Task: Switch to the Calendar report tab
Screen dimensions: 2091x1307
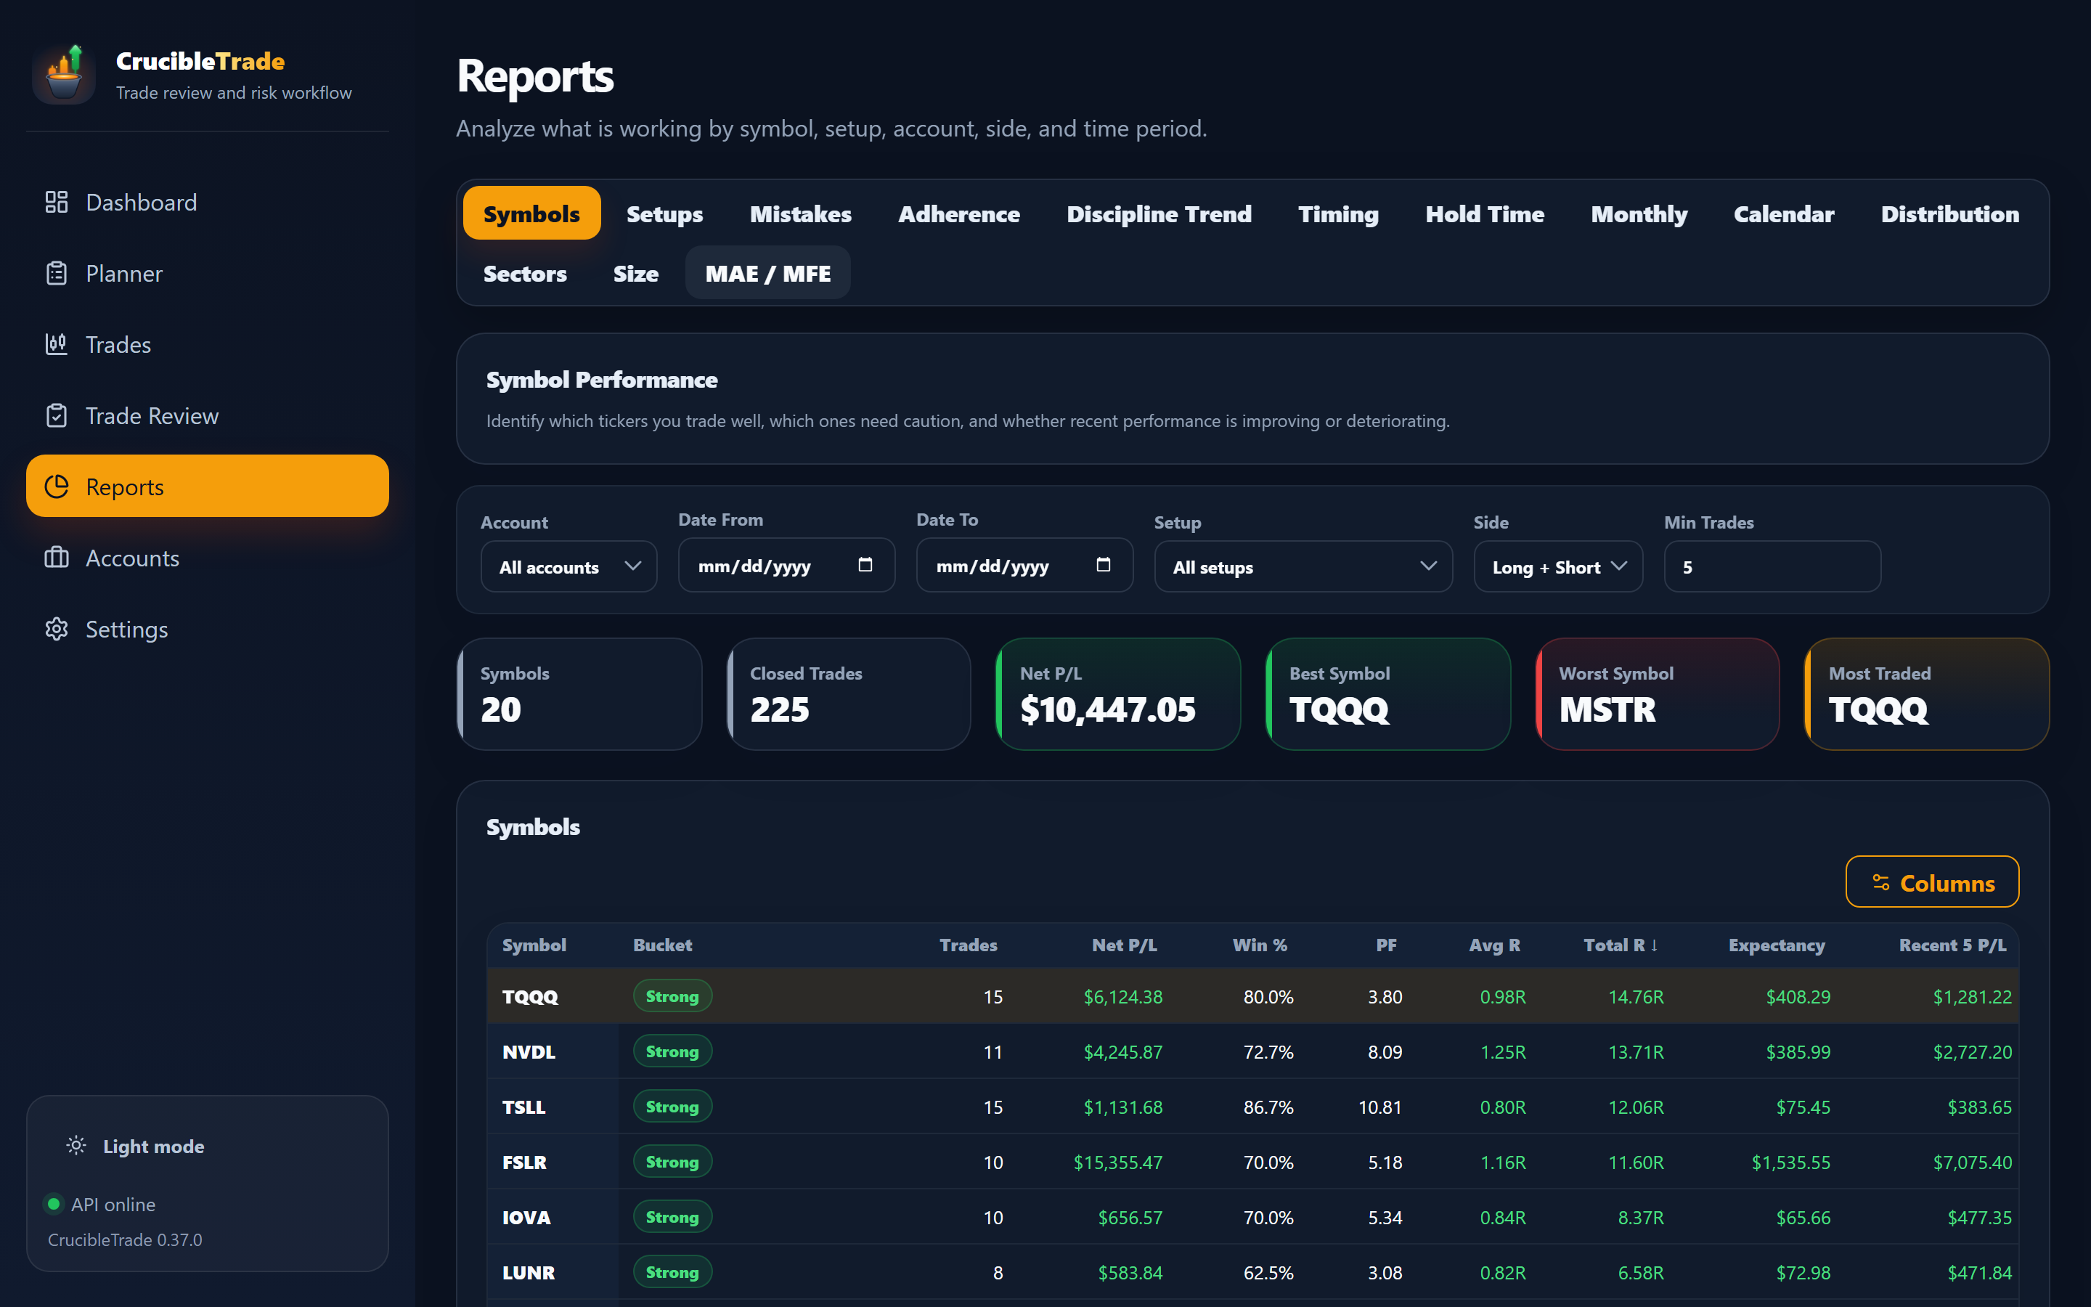Action: [1783, 213]
